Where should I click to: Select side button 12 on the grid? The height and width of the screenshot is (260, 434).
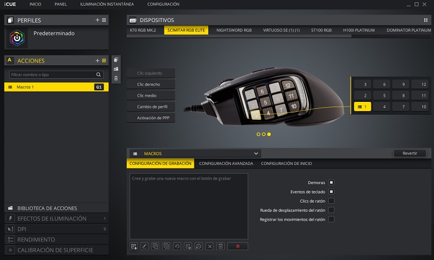click(x=424, y=84)
